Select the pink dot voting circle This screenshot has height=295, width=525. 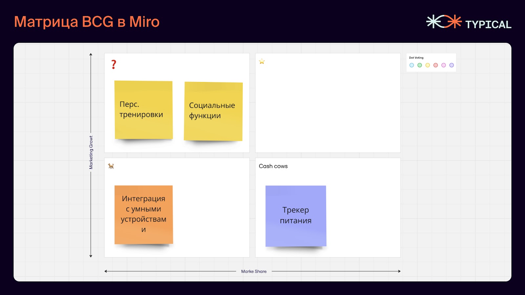444,65
